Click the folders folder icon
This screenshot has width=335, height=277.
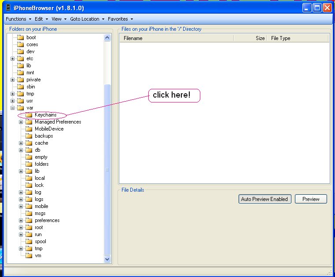[x=29, y=164]
